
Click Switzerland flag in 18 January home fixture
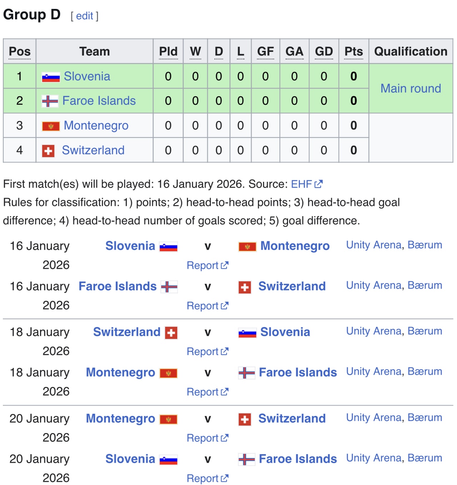[x=171, y=333]
